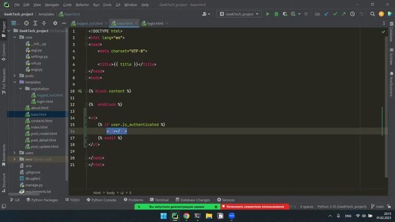This screenshot has width=395, height=222.
Task: Open Terminal tool window
Action: coord(159,200)
